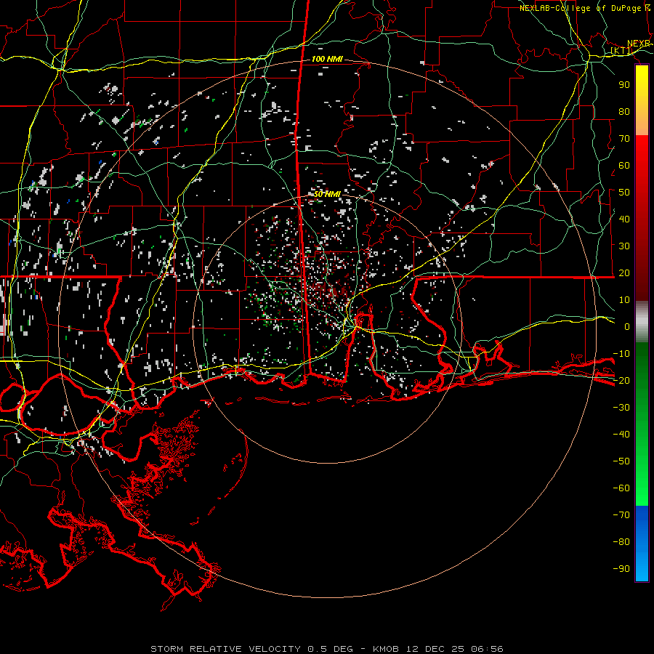The width and height of the screenshot is (654, 654).
Task: Click the "100 NMI" range ring label
Action: click(x=327, y=59)
